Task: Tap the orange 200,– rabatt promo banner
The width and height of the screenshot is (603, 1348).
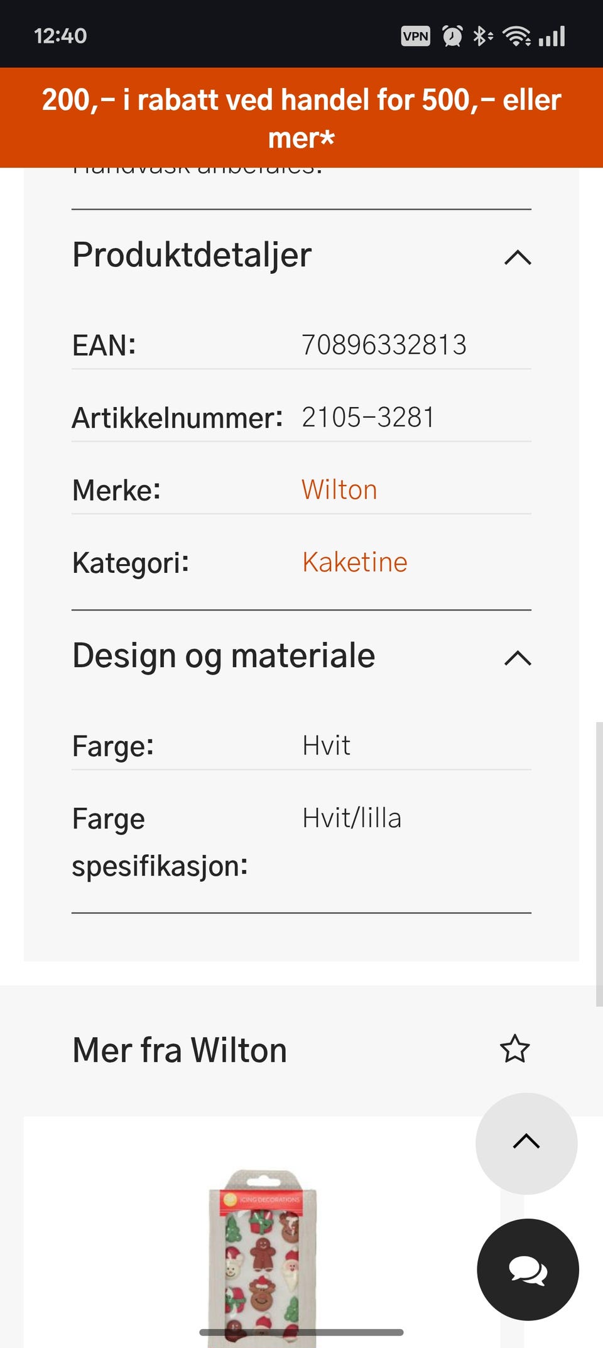Action: [x=301, y=118]
